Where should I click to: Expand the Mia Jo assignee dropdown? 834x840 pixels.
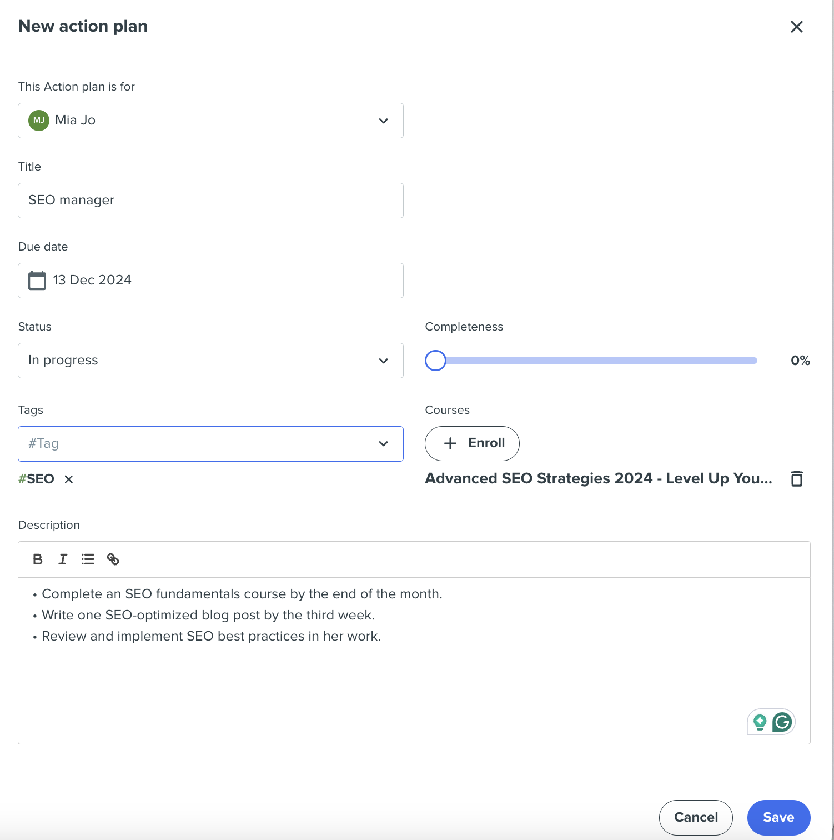(210, 121)
